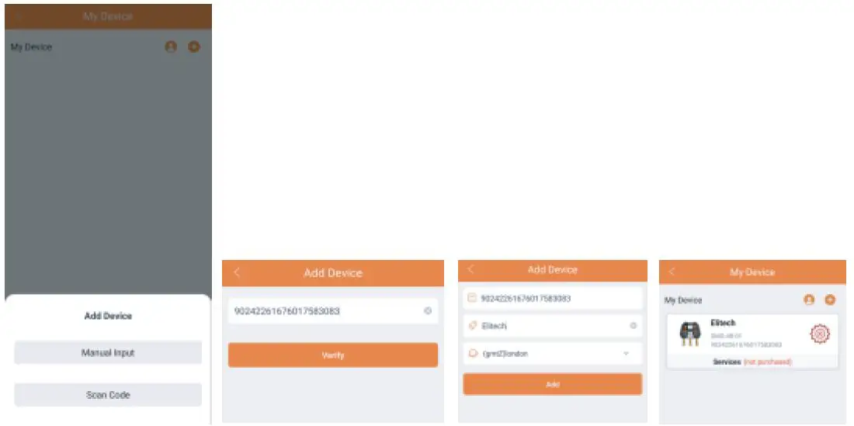Image resolution: width=854 pixels, height=426 pixels.
Task: Tap the Manual Input button
Action: [x=108, y=352]
